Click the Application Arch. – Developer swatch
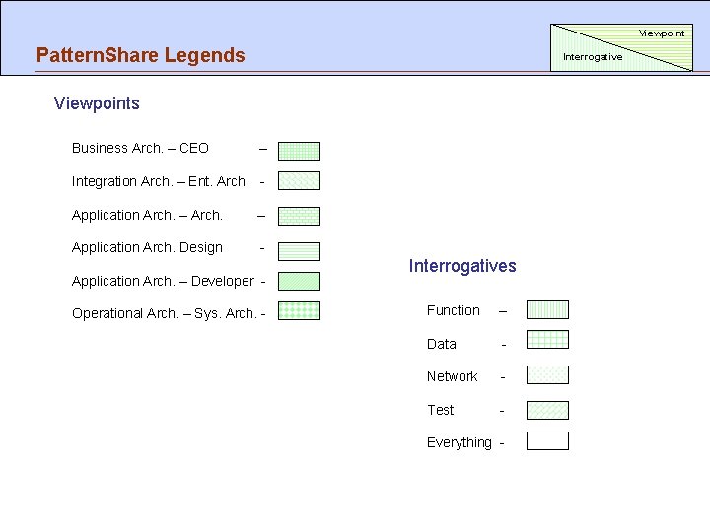The height and width of the screenshot is (532, 710). click(299, 282)
